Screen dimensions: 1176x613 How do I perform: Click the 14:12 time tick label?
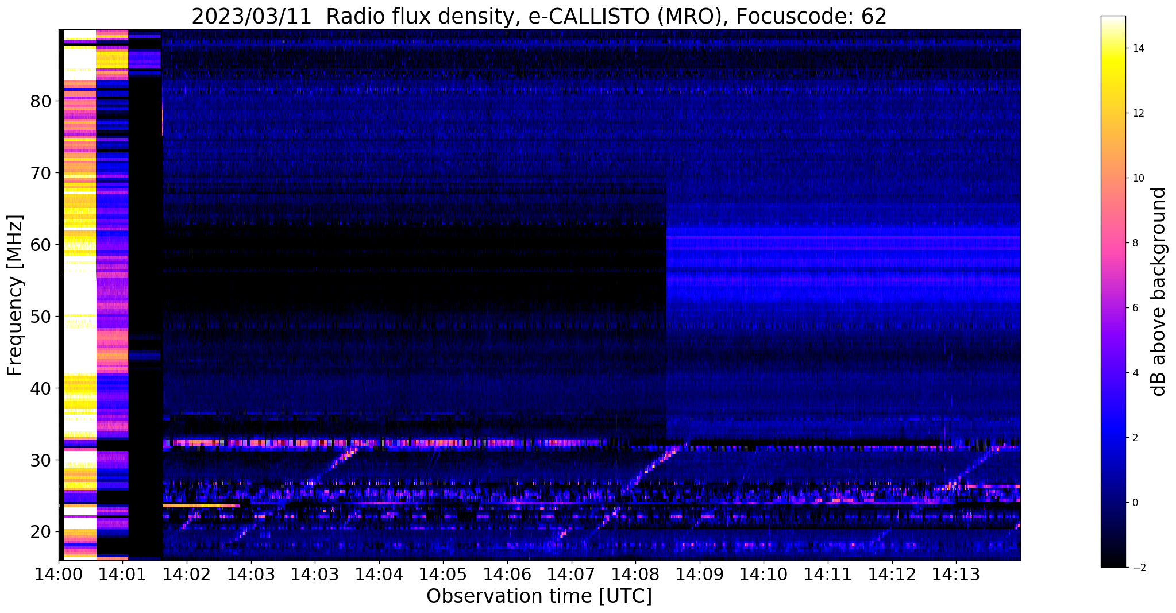892,574
